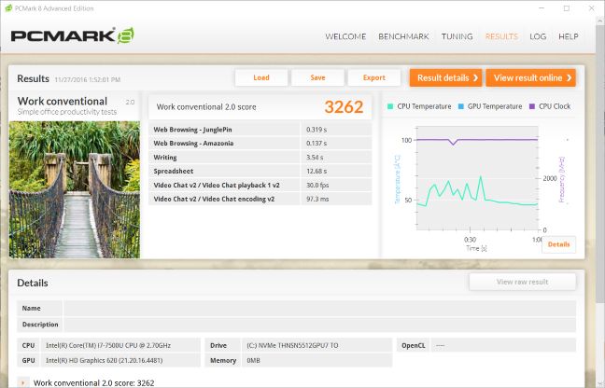This screenshot has height=388, width=605.
Task: Click the Export button
Action: [x=373, y=77]
